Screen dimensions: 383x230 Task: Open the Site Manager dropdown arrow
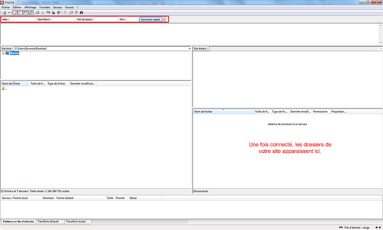tap(9, 13)
